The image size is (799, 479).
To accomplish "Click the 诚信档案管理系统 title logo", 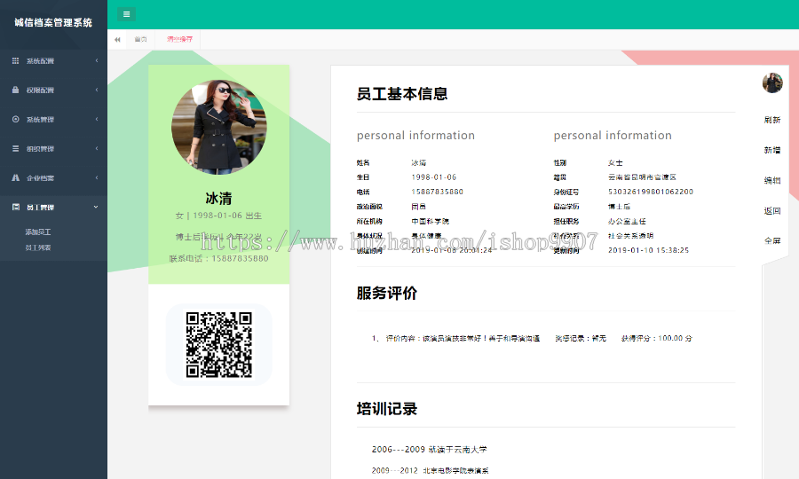I will pos(53,22).
